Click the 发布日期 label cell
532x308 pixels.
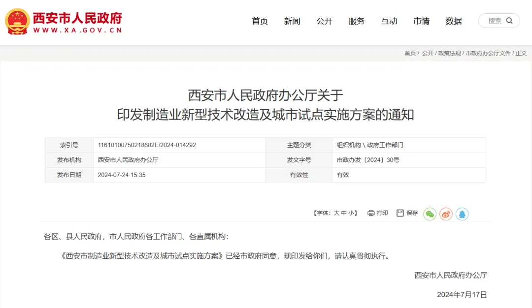(x=69, y=175)
